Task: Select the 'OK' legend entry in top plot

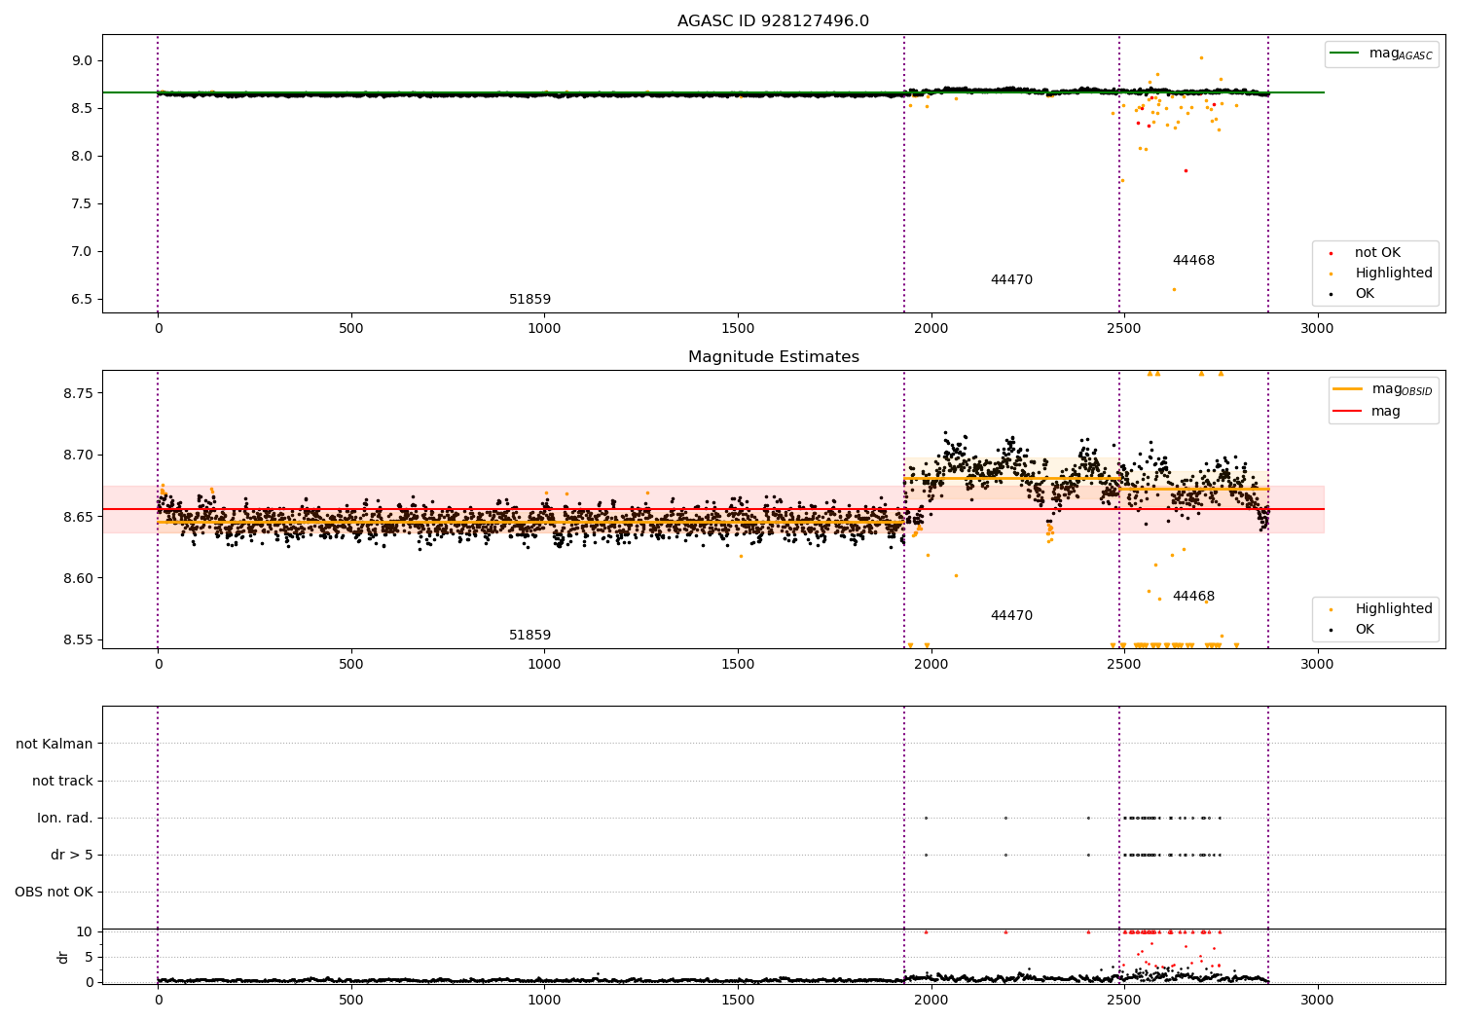Action: [1353, 293]
